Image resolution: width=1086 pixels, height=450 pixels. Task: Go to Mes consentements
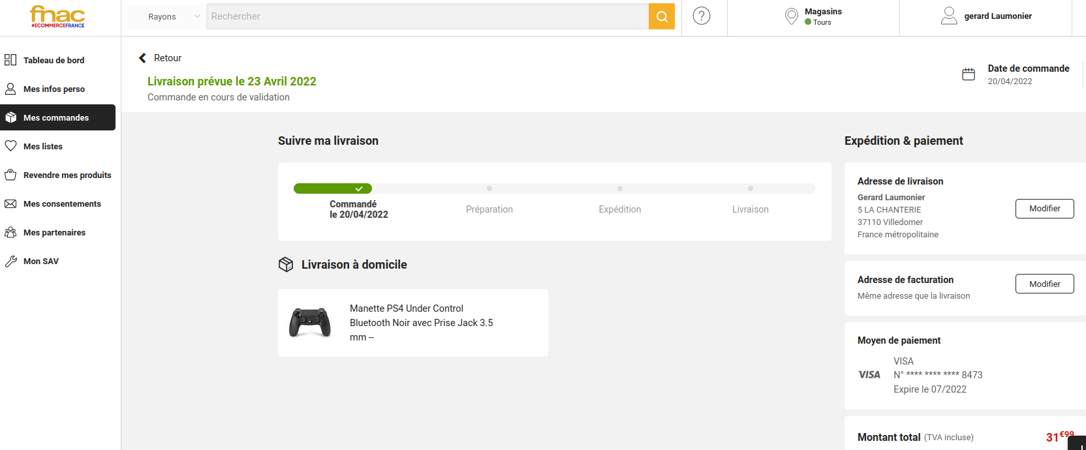point(62,203)
